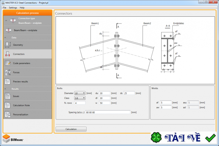
Task: Collapse the Connection type section chevron
Action: click(6, 21)
